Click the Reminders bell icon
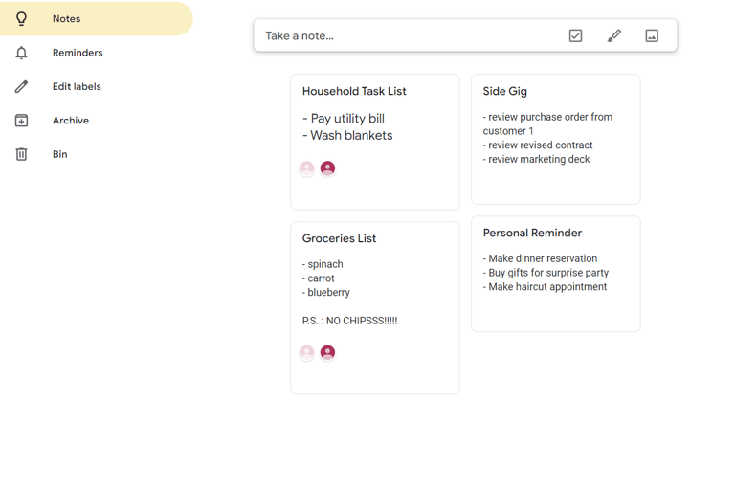 [x=21, y=53]
